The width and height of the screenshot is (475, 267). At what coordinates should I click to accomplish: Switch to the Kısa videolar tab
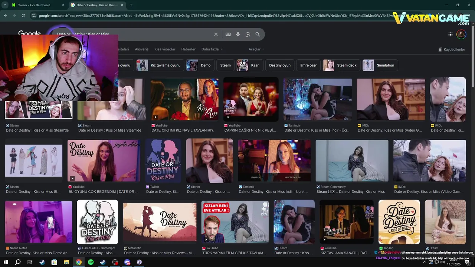[x=165, y=49]
